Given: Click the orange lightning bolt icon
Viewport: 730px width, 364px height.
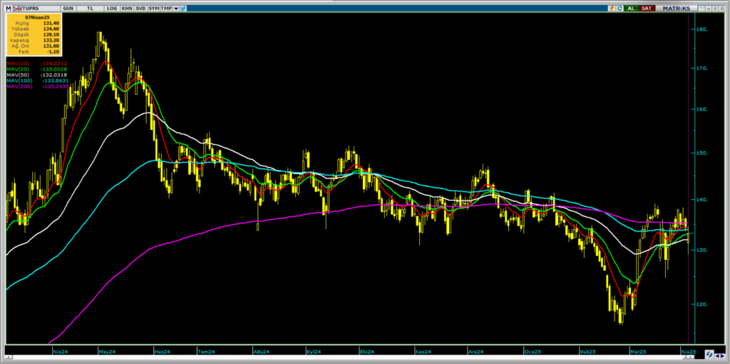Looking at the screenshot, I should click(612, 8).
